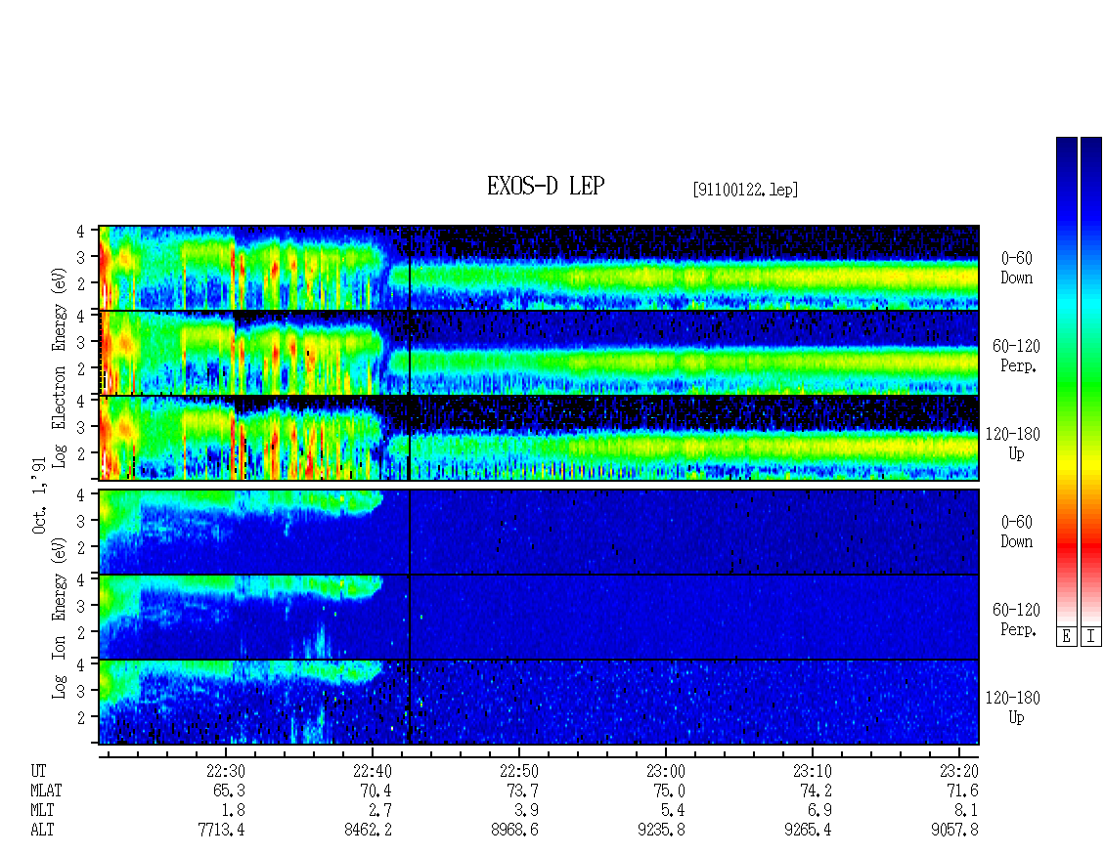Image resolution: width=1105 pixels, height=855 pixels.
Task: Click the ion panel's 60-120 Perp. label
Action: point(1016,620)
